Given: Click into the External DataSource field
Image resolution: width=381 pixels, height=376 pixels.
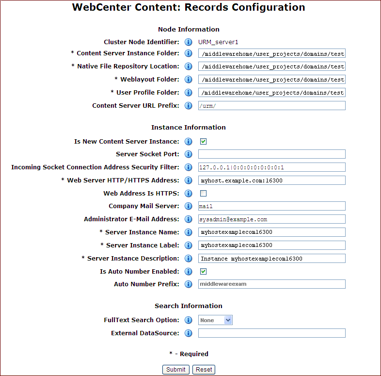Looking at the screenshot, I should point(271,333).
